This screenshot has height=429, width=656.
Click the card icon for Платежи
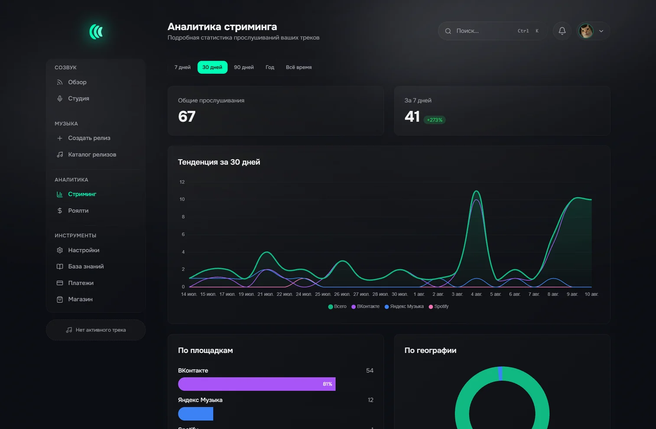point(60,283)
